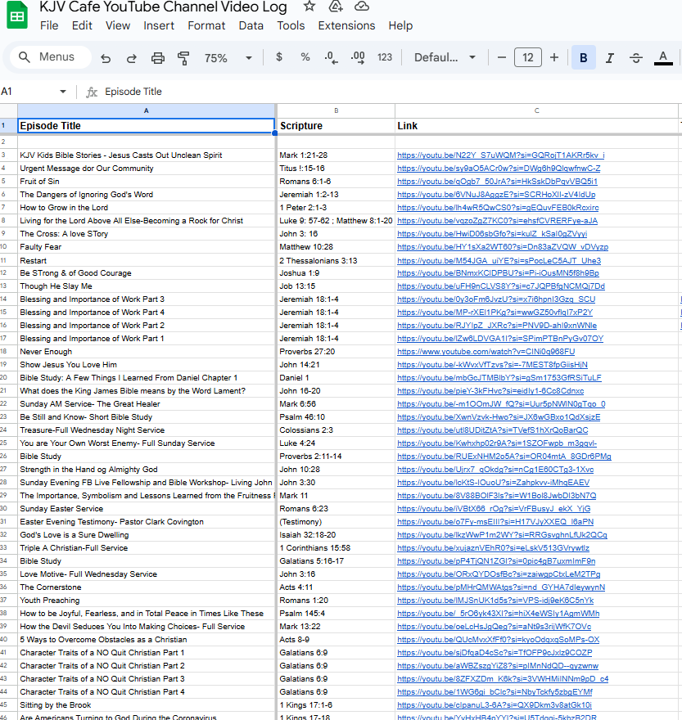
Task: Click the redo arrow
Action: click(132, 58)
